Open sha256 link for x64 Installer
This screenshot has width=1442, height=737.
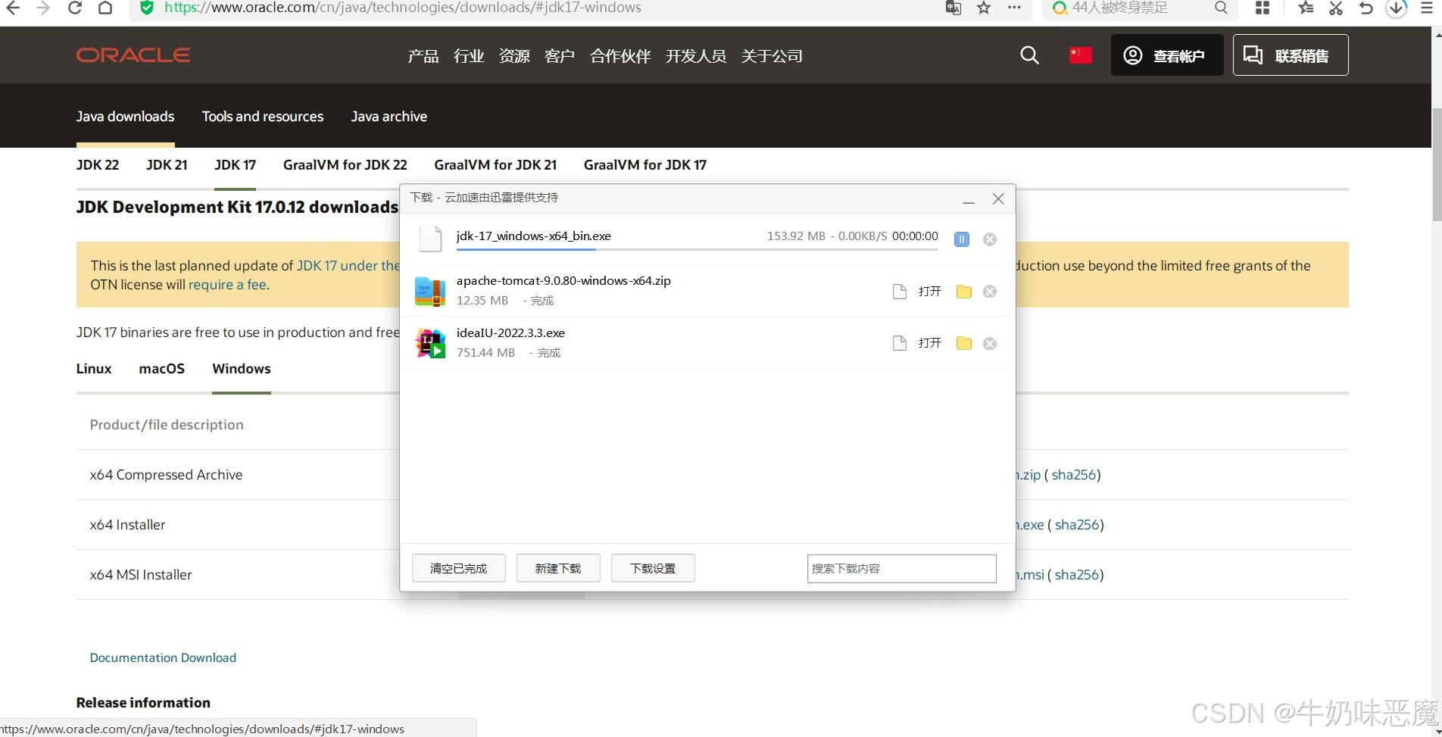point(1077,525)
